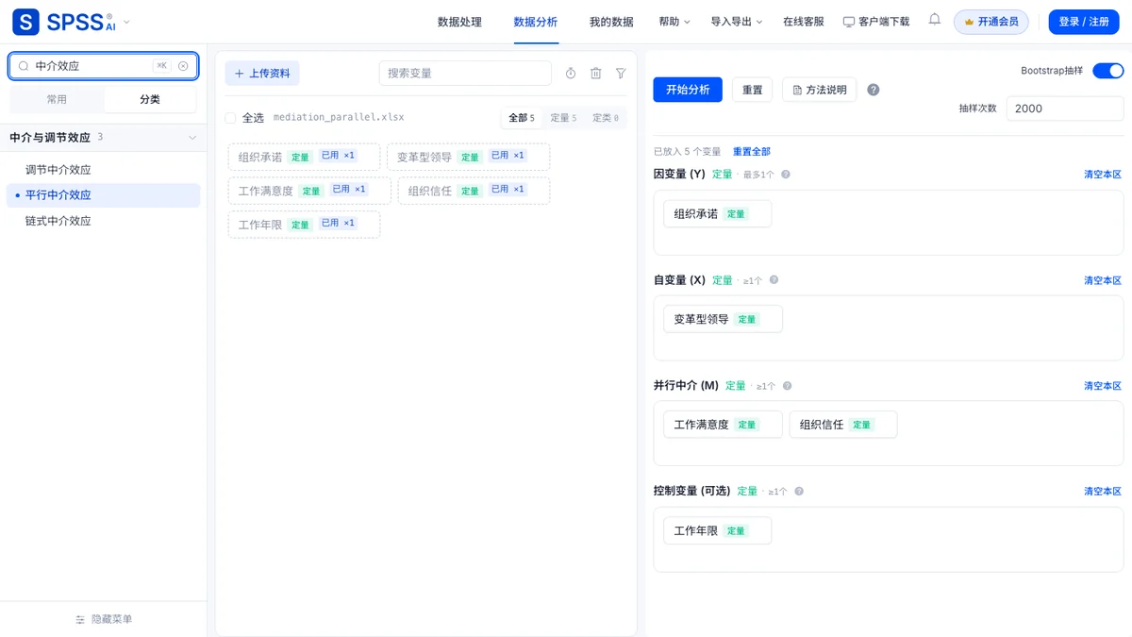Select the 定类 0 filter tab
Image resolution: width=1132 pixels, height=637 pixels.
(606, 118)
